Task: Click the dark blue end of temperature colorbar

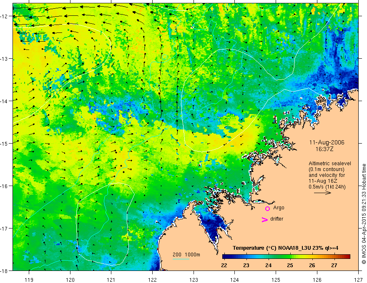Action: (x=225, y=257)
